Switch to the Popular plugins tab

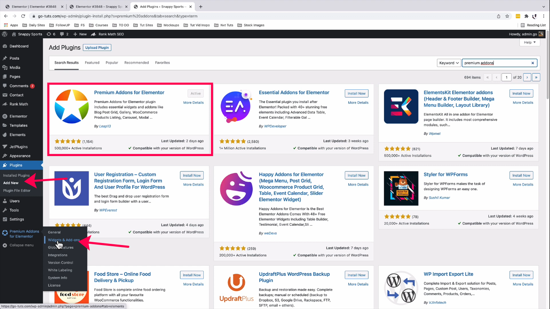tap(112, 63)
